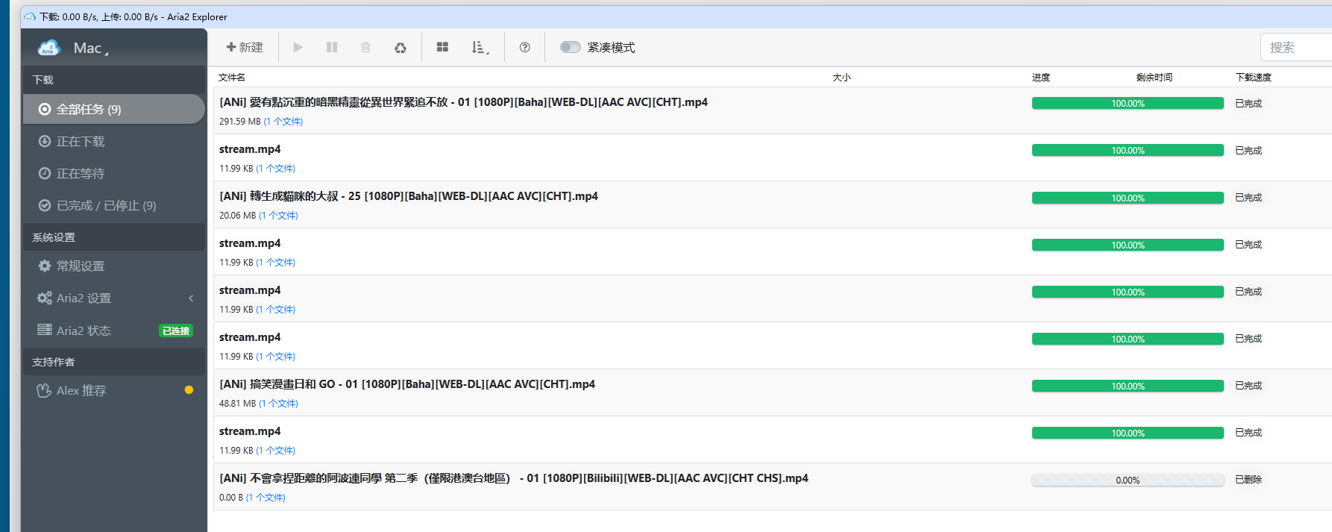The height and width of the screenshot is (532, 1332).
Task: Click the 0.00 B size text
Action: [x=231, y=498]
